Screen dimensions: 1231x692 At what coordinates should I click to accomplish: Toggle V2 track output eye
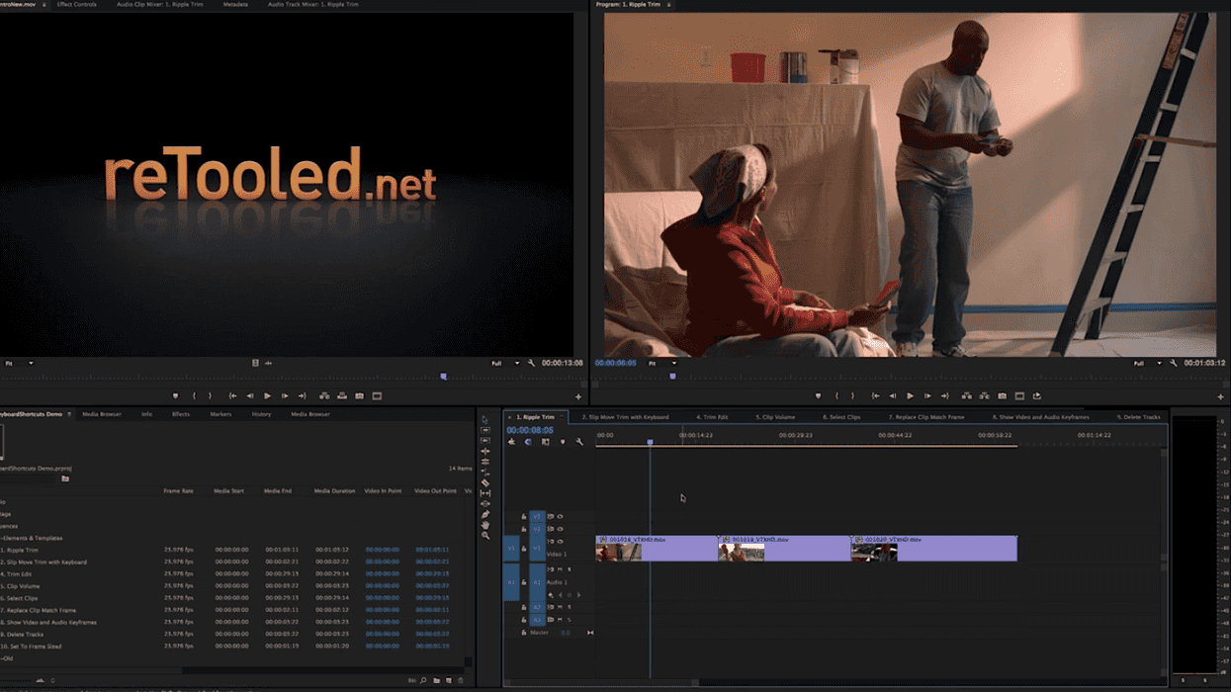[x=560, y=530]
